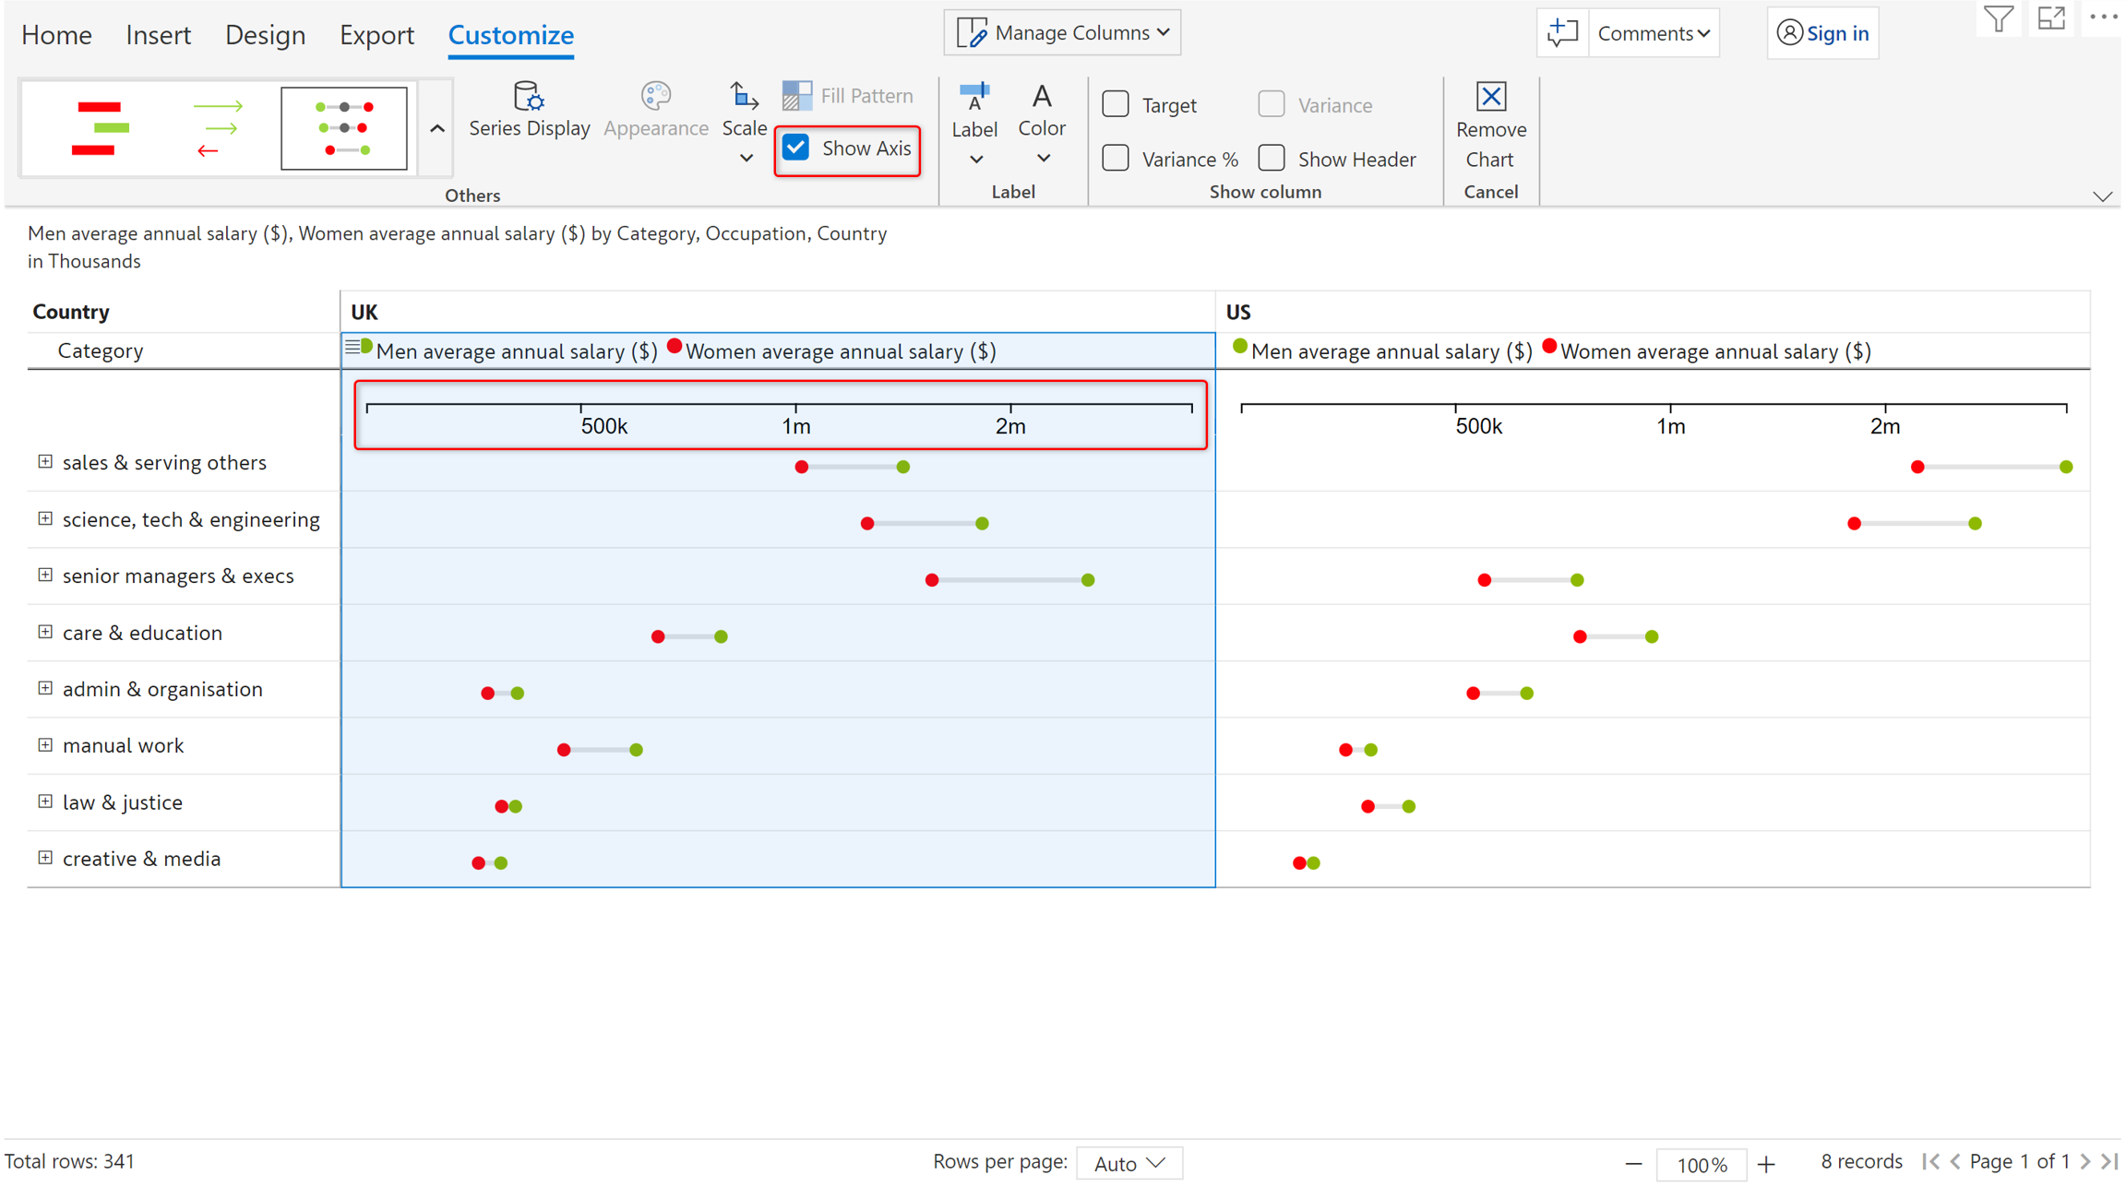Open the Label options icon
The height and width of the screenshot is (1187, 2126).
point(974,96)
